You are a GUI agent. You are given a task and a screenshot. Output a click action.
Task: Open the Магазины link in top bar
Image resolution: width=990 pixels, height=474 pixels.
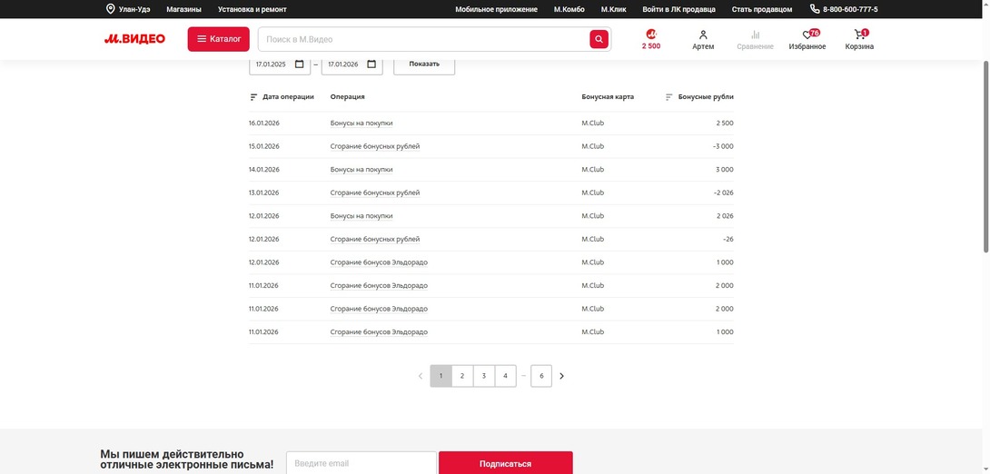(x=183, y=9)
